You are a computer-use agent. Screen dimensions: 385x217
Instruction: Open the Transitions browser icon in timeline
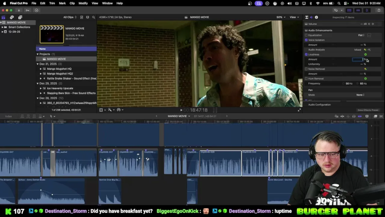381,116
